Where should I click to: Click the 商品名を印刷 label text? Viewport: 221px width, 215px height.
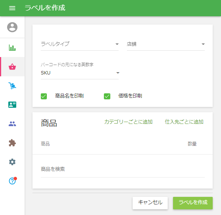click(70, 96)
